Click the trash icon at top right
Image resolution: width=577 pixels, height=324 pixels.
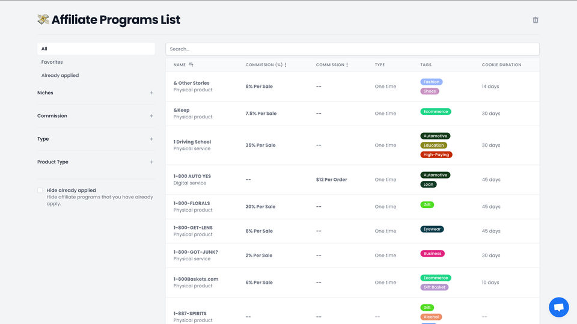coord(536,20)
